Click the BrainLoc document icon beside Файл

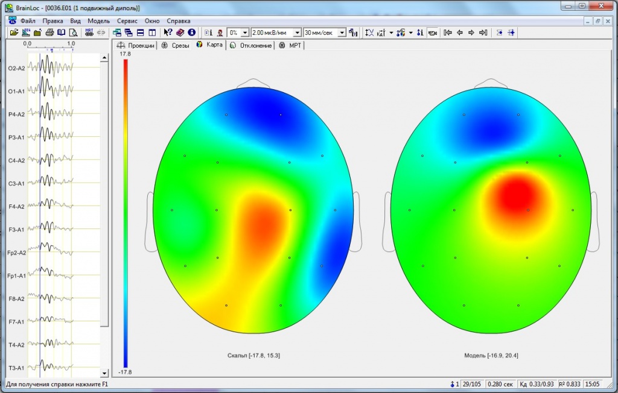12,20
